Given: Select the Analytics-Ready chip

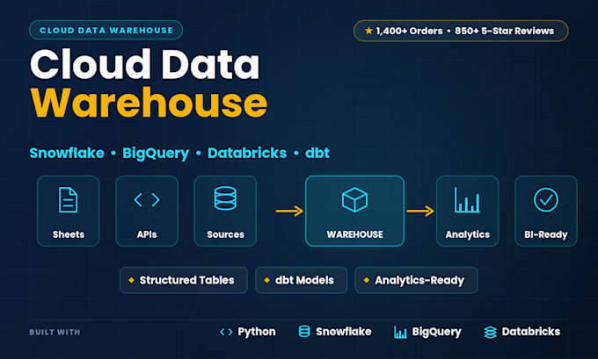Looking at the screenshot, I should click(416, 280).
